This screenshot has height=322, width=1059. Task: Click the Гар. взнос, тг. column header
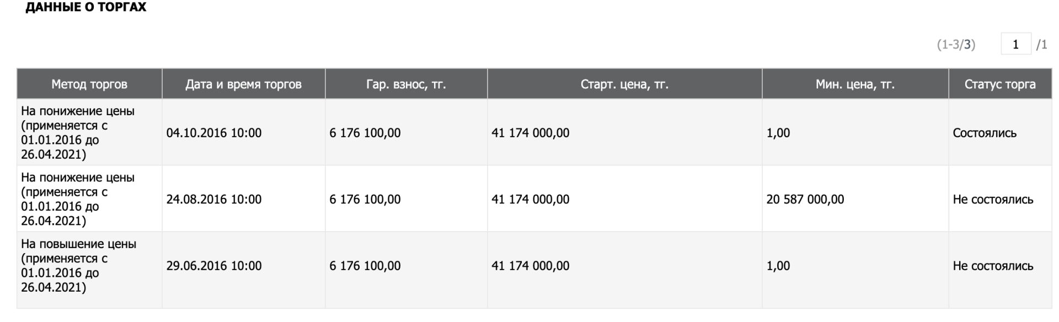[x=406, y=84]
